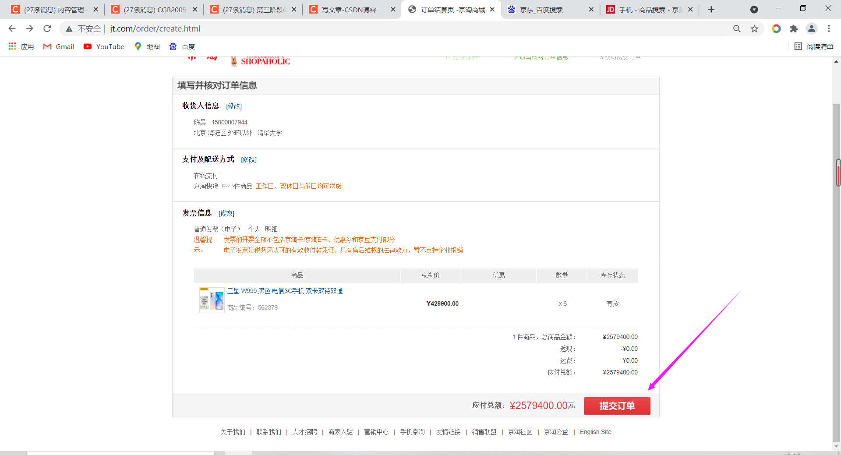Screen dimensions: 841x455
Task: Click 修改 next to 支付及配送方式
Action: pyautogui.click(x=249, y=159)
